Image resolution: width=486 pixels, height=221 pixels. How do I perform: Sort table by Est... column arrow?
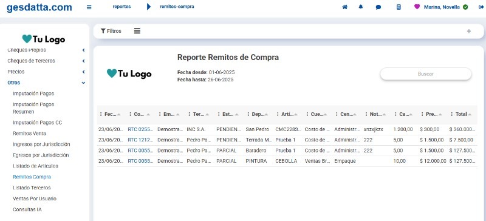click(236, 114)
